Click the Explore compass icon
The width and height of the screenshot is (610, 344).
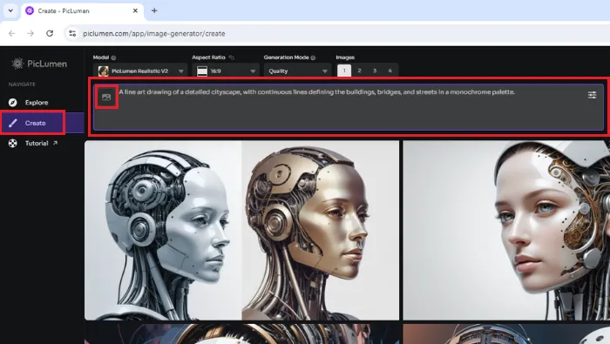(x=13, y=102)
